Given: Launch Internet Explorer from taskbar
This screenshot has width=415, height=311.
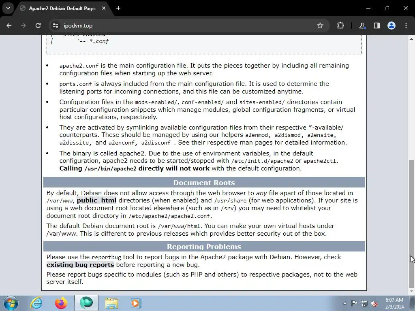Looking at the screenshot, I should (x=36, y=303).
